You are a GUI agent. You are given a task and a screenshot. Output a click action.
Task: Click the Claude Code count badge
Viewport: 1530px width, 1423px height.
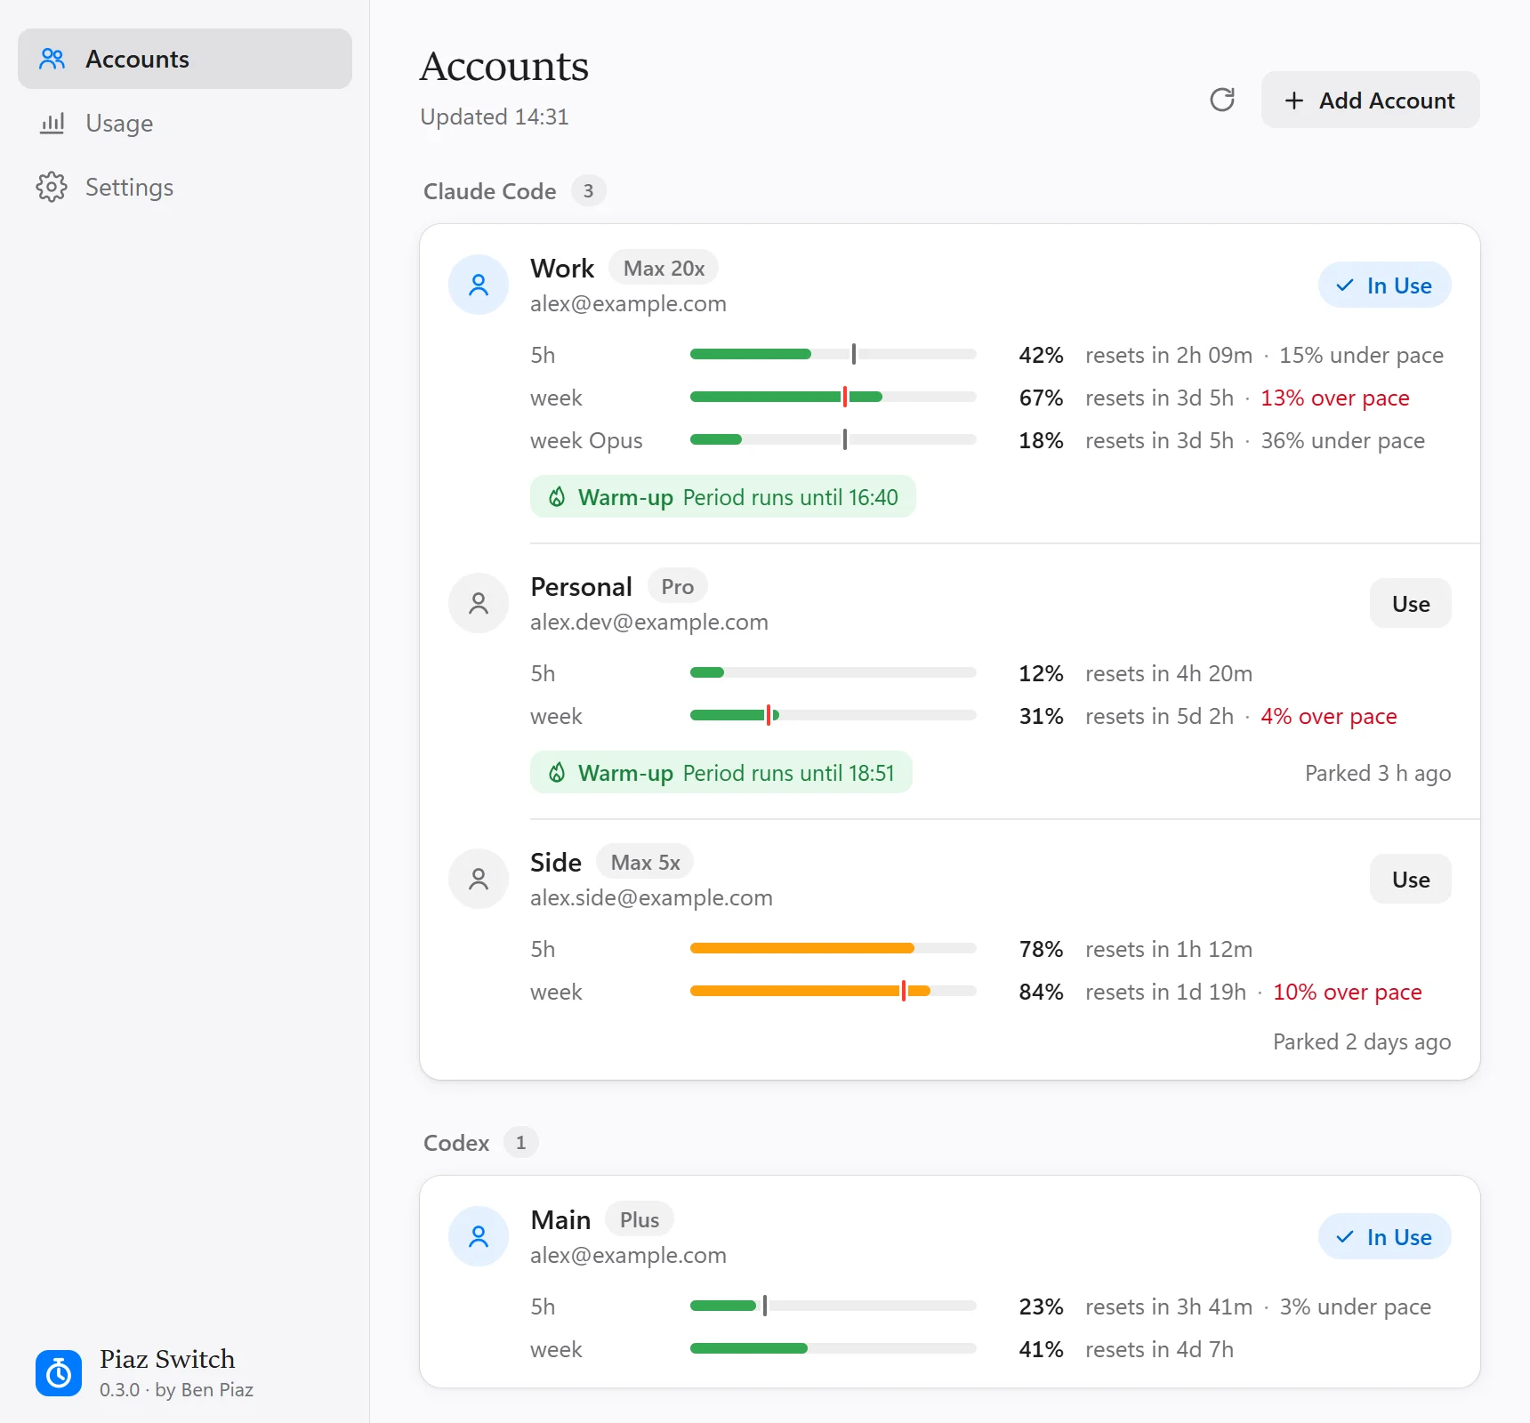click(x=588, y=190)
